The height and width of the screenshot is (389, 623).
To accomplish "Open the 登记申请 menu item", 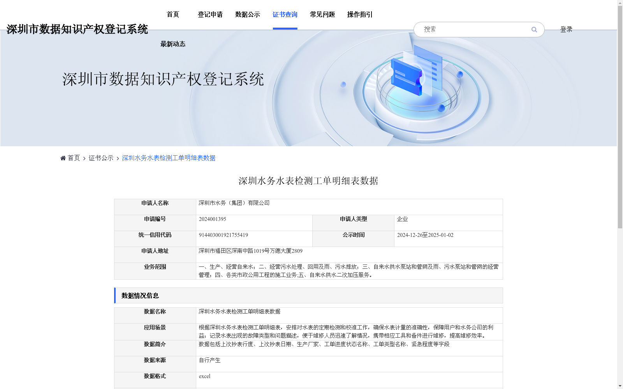I will click(210, 14).
